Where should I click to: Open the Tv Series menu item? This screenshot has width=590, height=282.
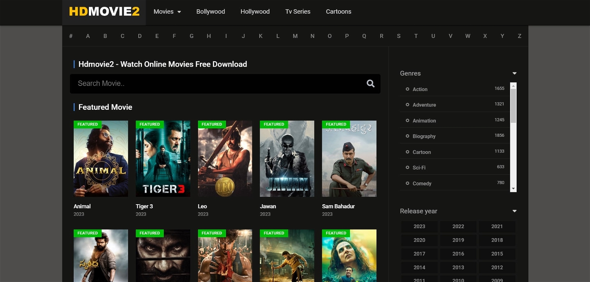point(298,12)
